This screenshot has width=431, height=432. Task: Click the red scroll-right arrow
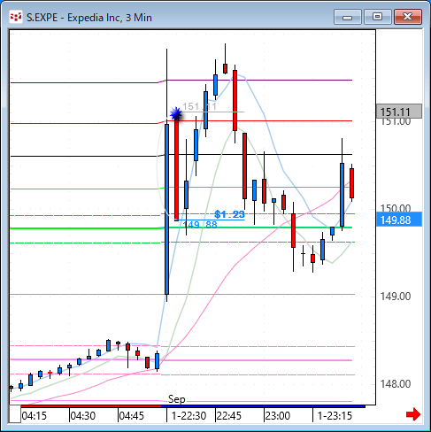413,414
